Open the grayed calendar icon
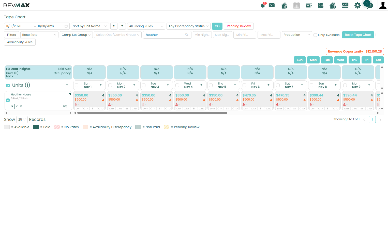The image size is (388, 232). [x=296, y=5]
